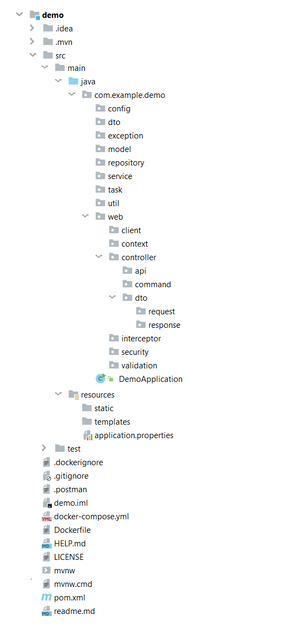The width and height of the screenshot is (297, 628).
Task: Click the resources folder icon
Action: pos(73,395)
